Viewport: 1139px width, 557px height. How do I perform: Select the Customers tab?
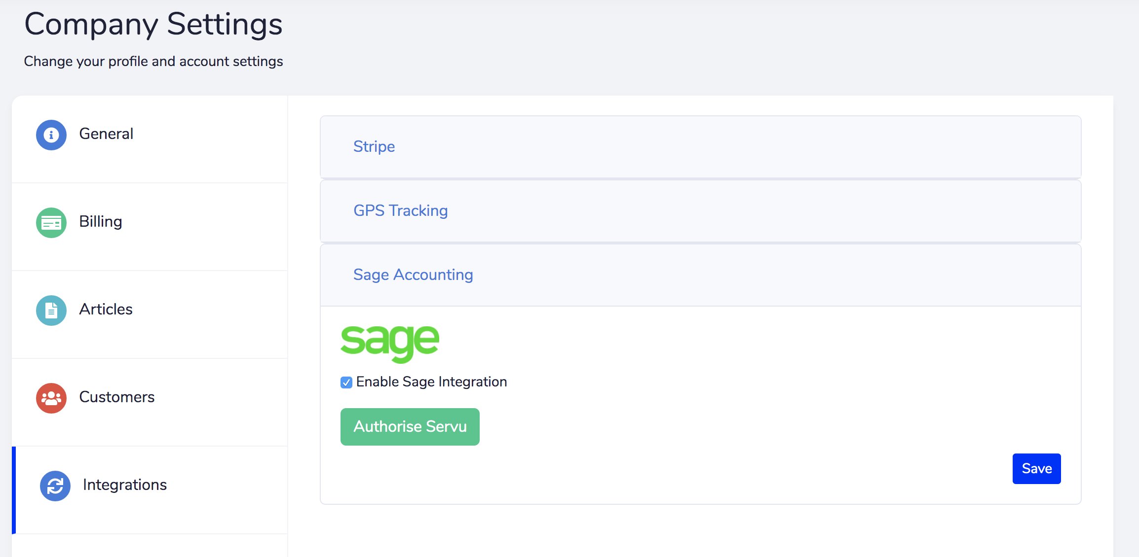(x=150, y=402)
